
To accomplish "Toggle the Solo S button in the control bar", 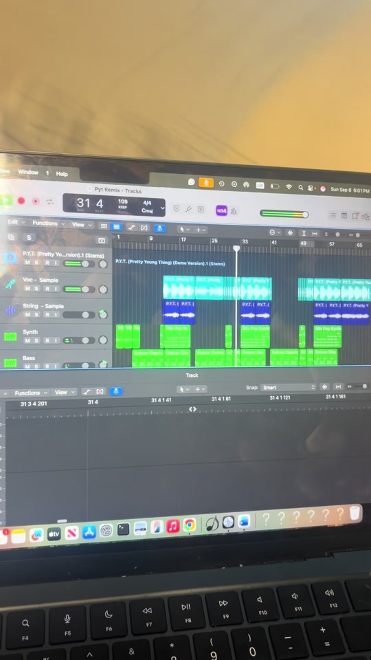I will pos(201,209).
